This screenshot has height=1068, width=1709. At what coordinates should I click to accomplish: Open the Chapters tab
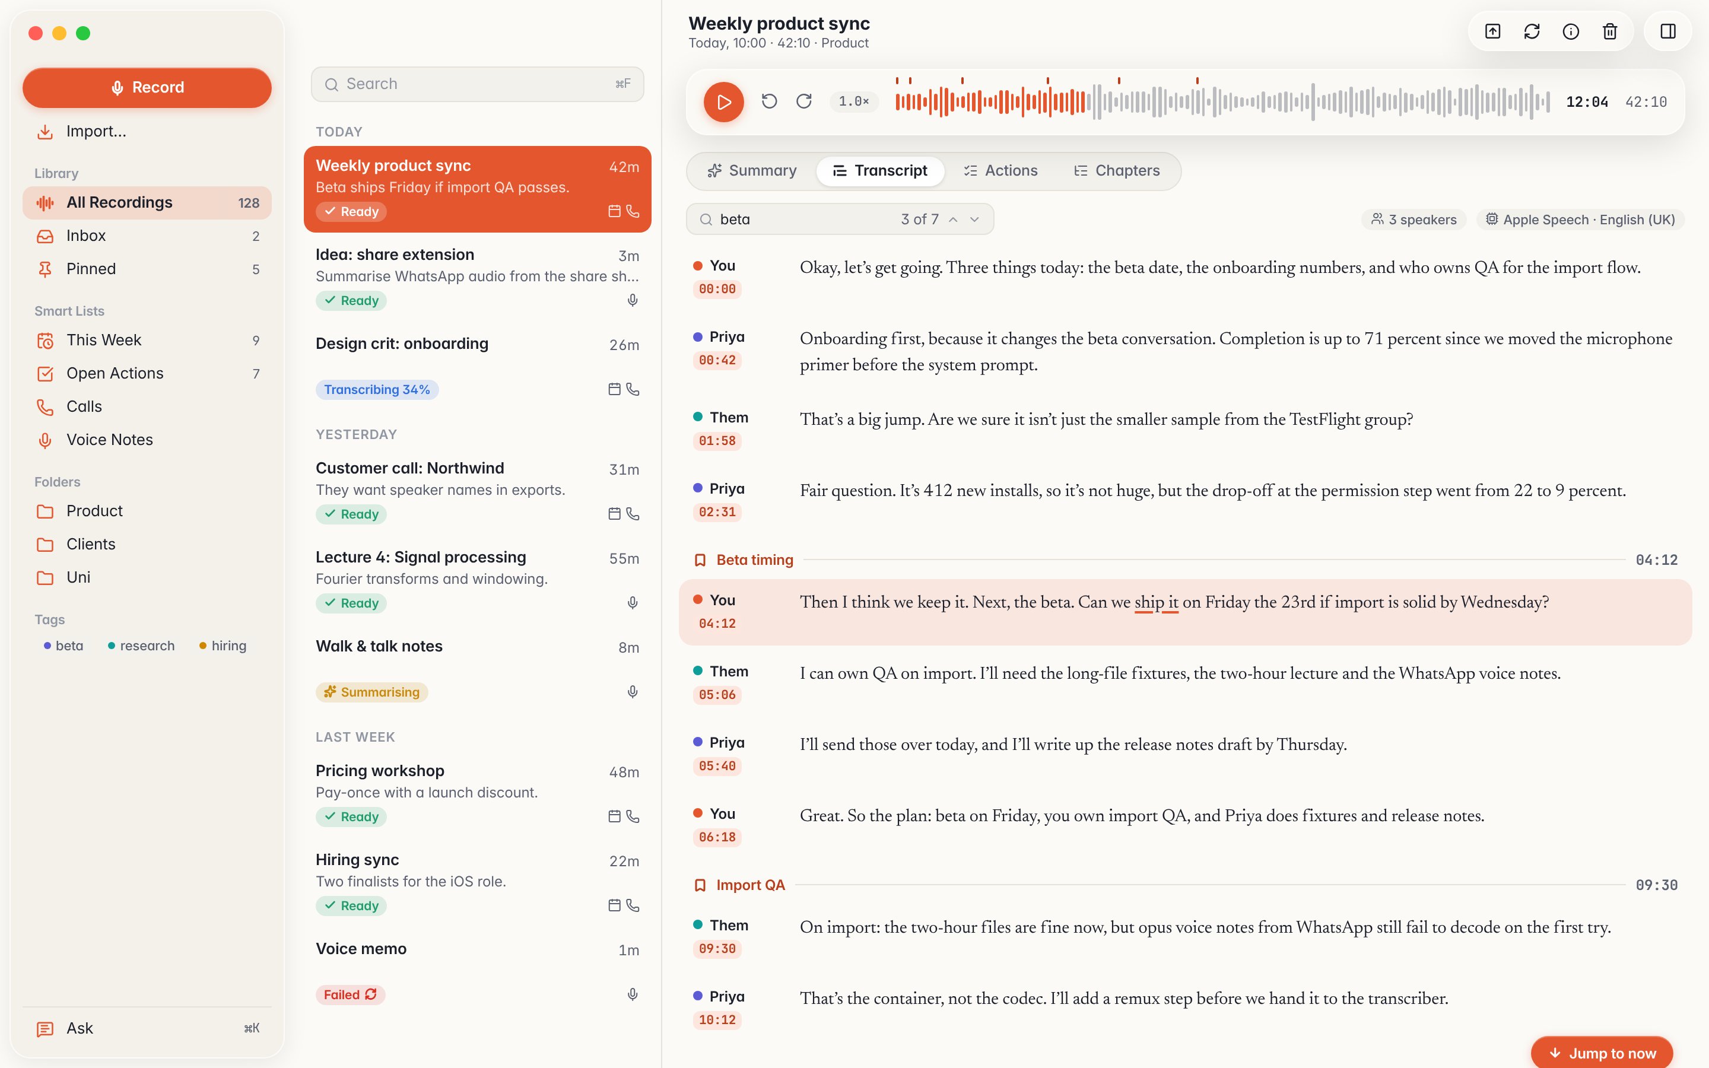[x=1117, y=171]
